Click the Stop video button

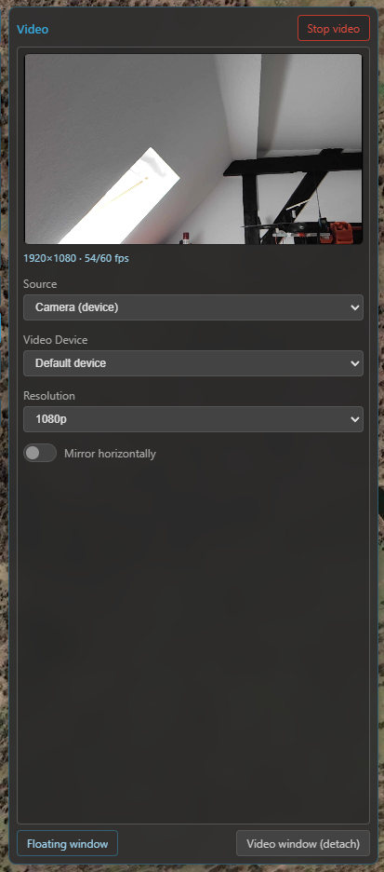(x=334, y=28)
